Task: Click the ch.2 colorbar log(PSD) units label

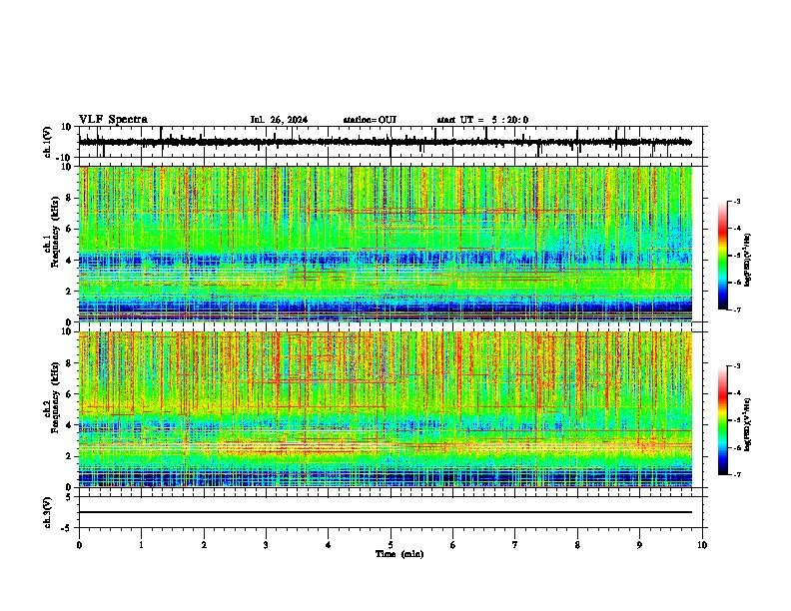Action: click(748, 425)
